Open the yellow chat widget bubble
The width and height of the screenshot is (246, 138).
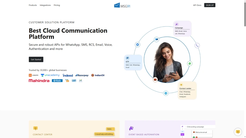pos(238,132)
